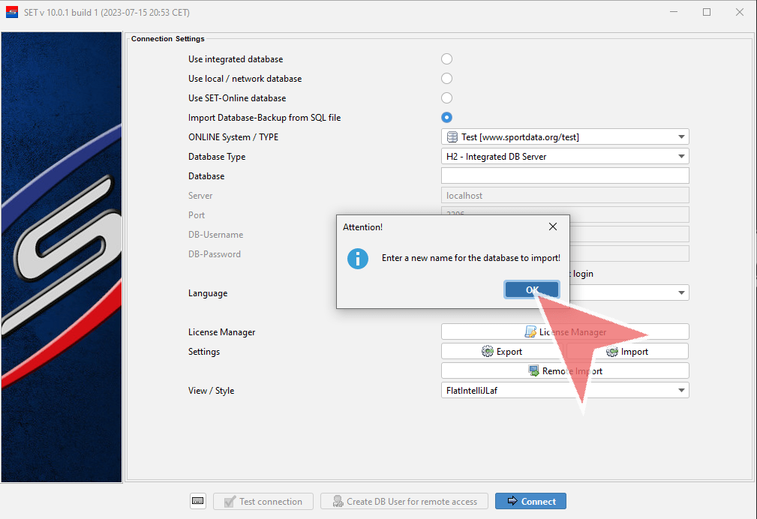Click the Export settings gear icon
This screenshot has width=757, height=519.
point(487,352)
